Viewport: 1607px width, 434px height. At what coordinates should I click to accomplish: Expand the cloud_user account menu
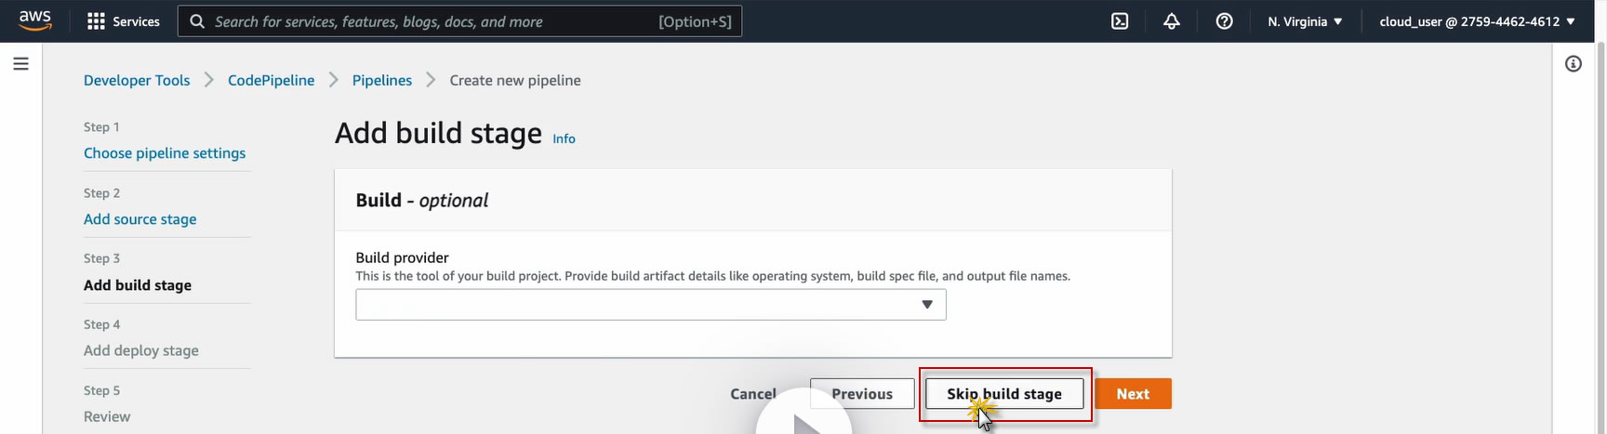coord(1477,21)
